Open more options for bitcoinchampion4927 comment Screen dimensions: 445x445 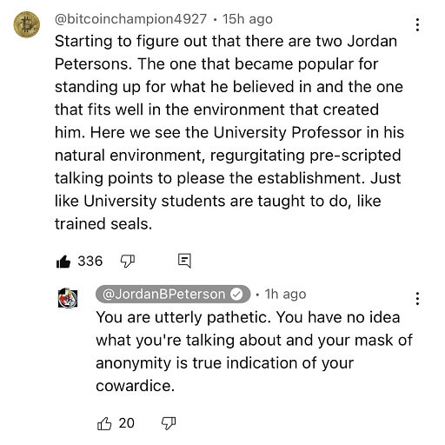pyautogui.click(x=417, y=24)
